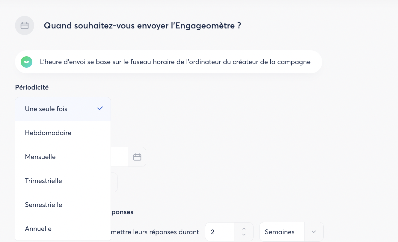Expand the Semaines unit dropdown arrow
Image resolution: width=398 pixels, height=242 pixels.
pyautogui.click(x=314, y=232)
